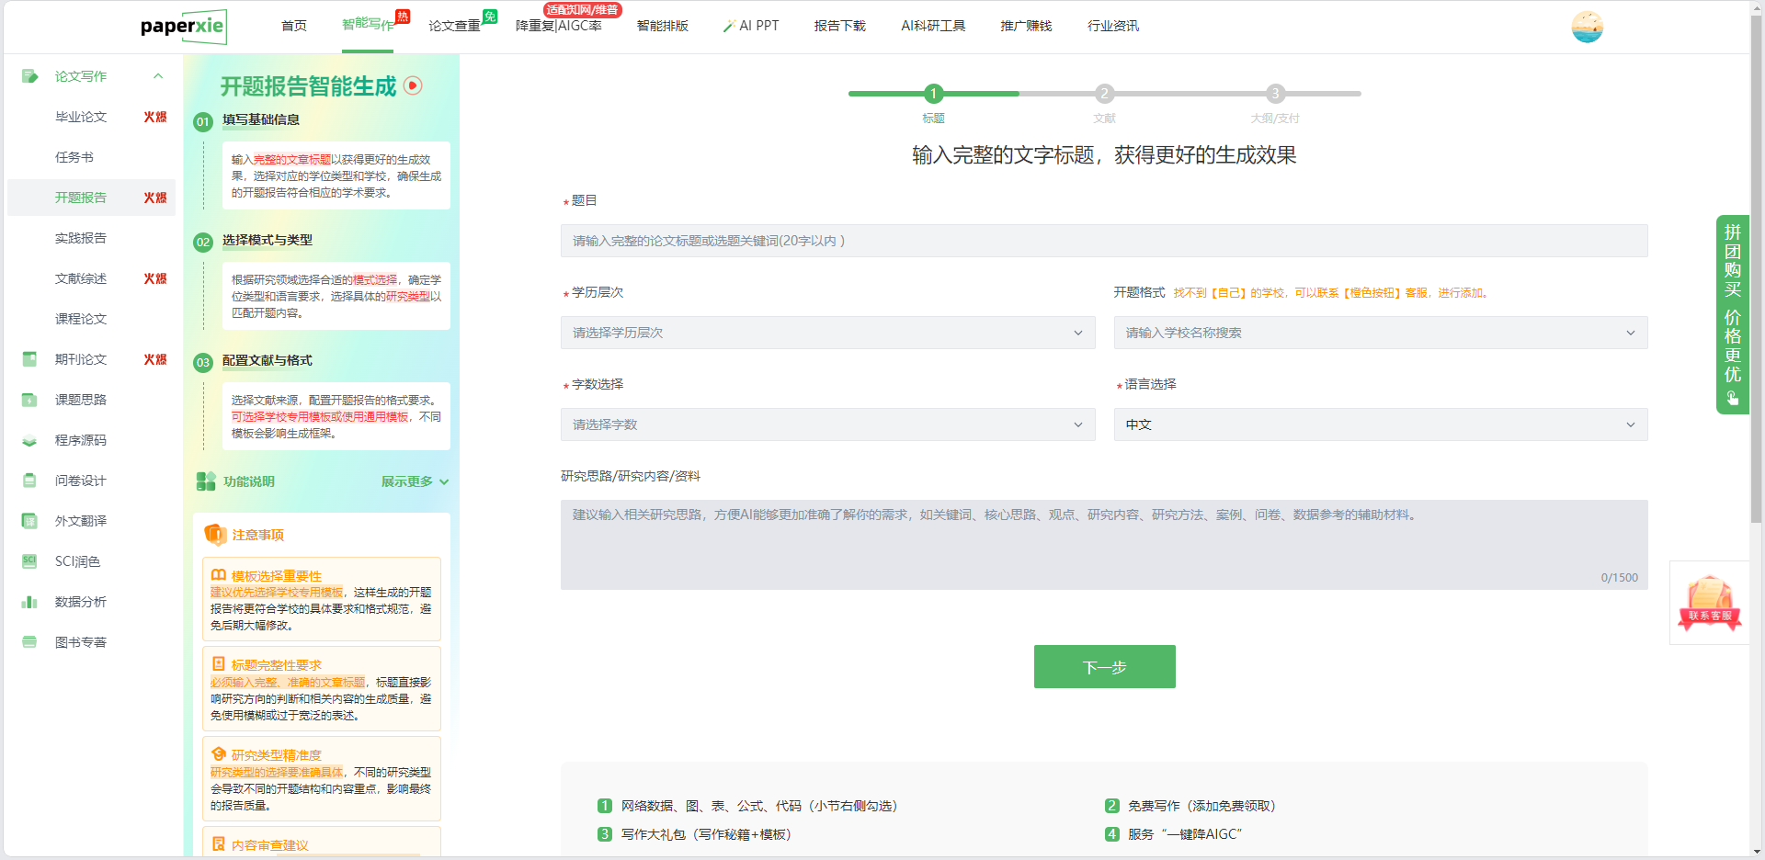1765x860 pixels.
Task: Open the 论文查重 top menu
Action: pyautogui.click(x=454, y=26)
